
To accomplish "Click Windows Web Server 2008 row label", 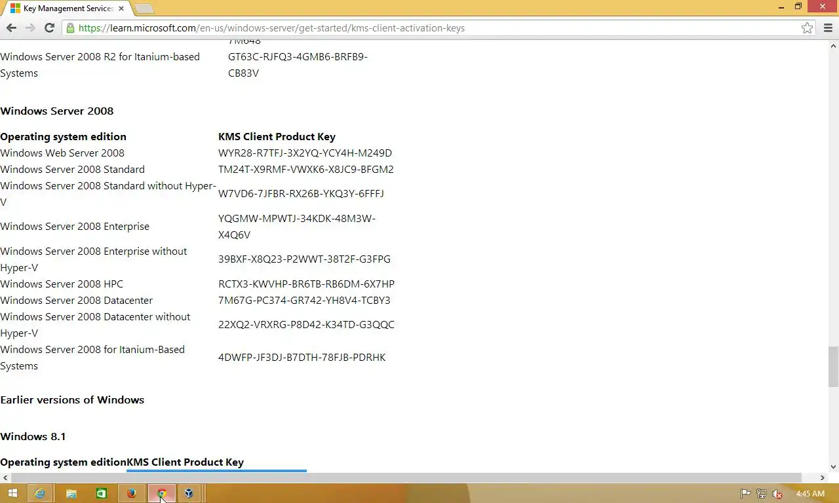I will [62, 153].
